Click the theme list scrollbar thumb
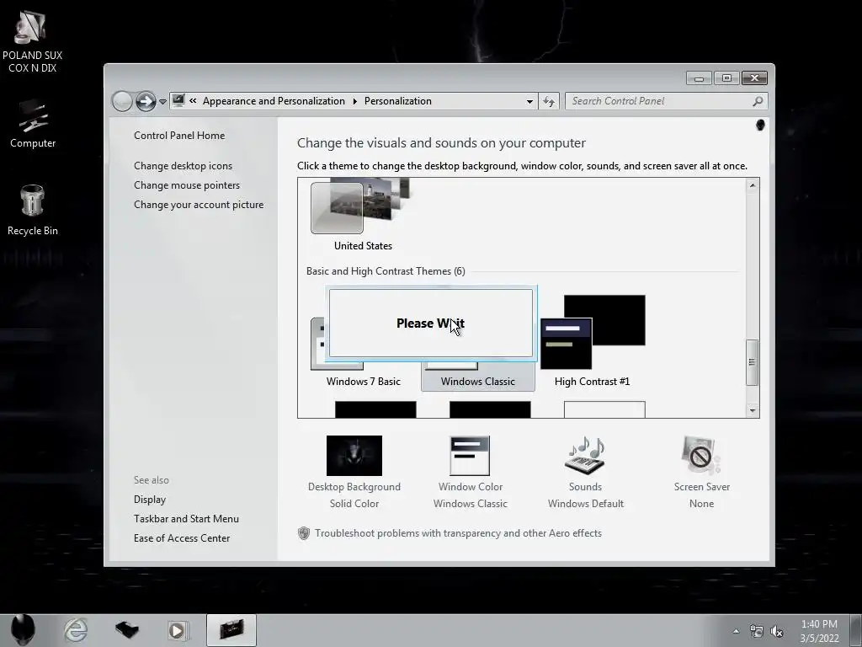The width and height of the screenshot is (862, 647). pos(752,362)
